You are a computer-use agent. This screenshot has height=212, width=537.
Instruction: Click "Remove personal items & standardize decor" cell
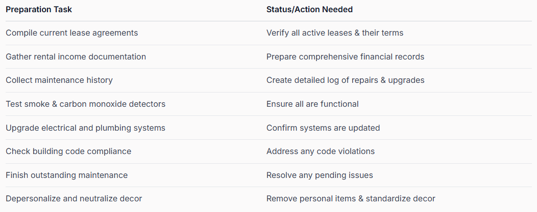point(351,199)
